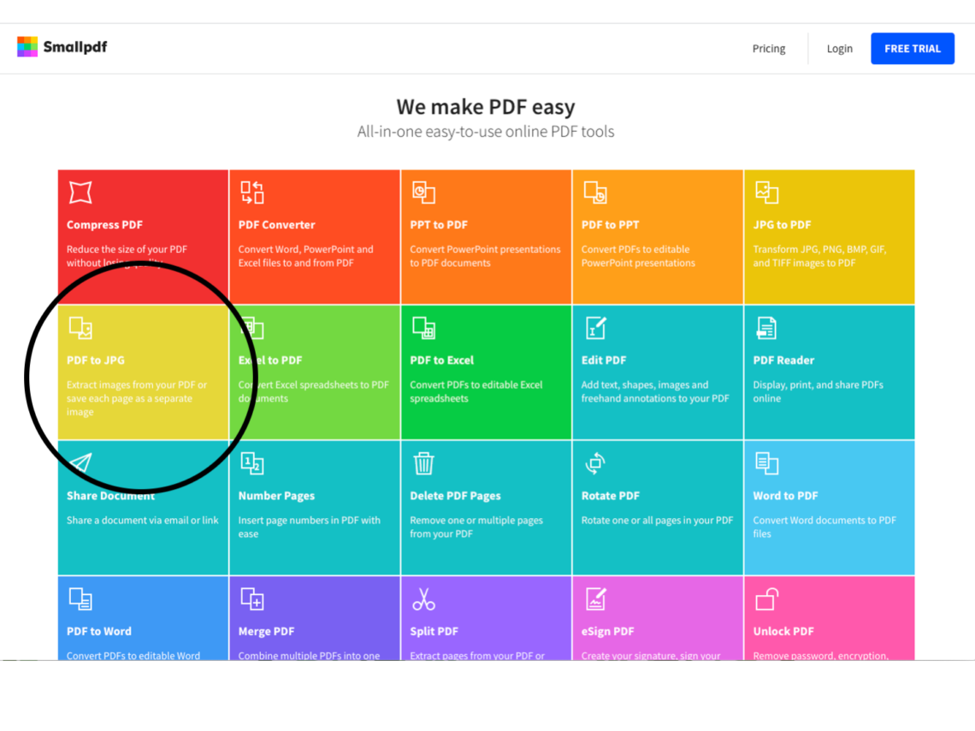Open the Share Document title

(x=110, y=496)
